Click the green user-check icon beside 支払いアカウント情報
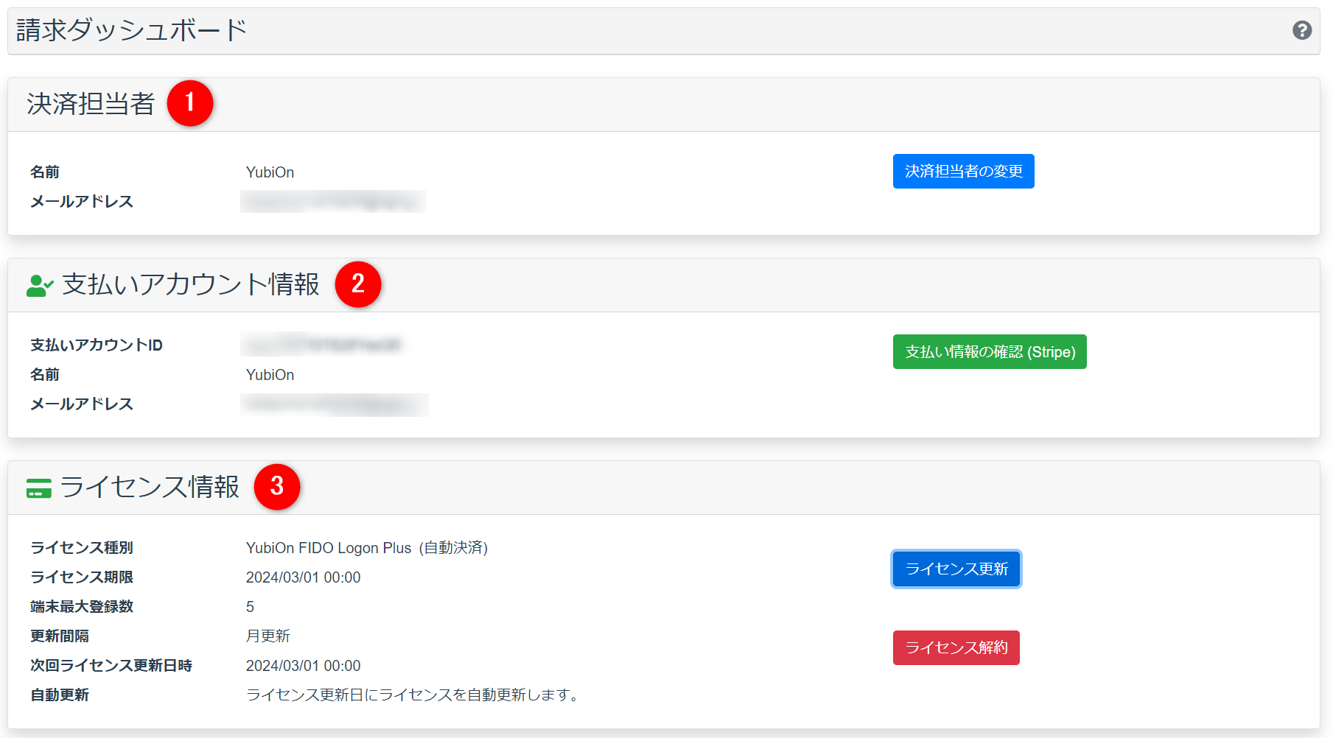 (40, 286)
